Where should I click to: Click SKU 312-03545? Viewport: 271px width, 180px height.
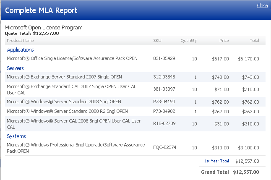(164, 77)
